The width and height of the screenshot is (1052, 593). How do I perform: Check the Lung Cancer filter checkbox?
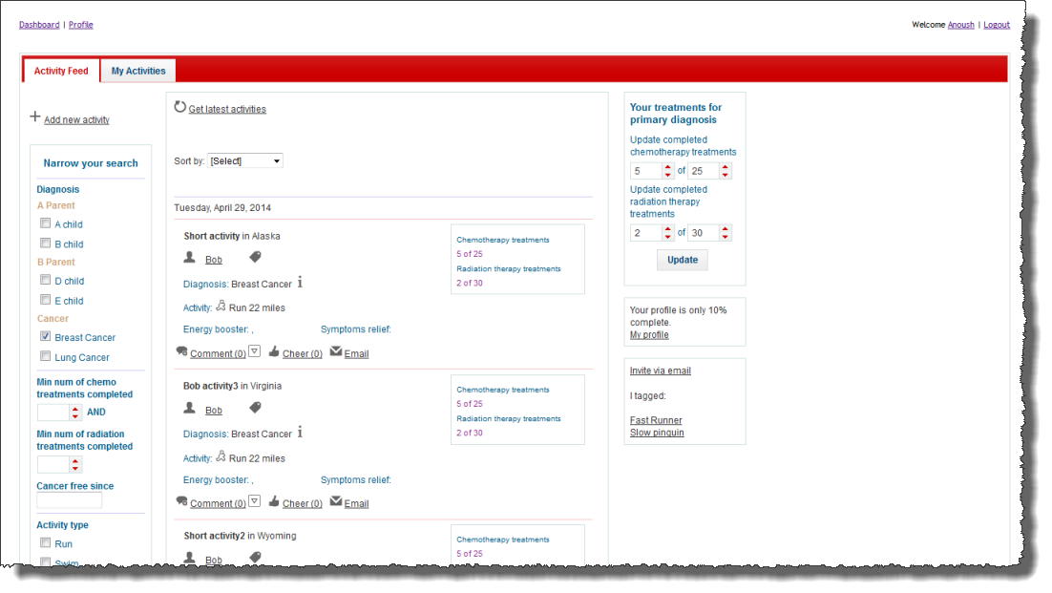pyautogui.click(x=45, y=356)
